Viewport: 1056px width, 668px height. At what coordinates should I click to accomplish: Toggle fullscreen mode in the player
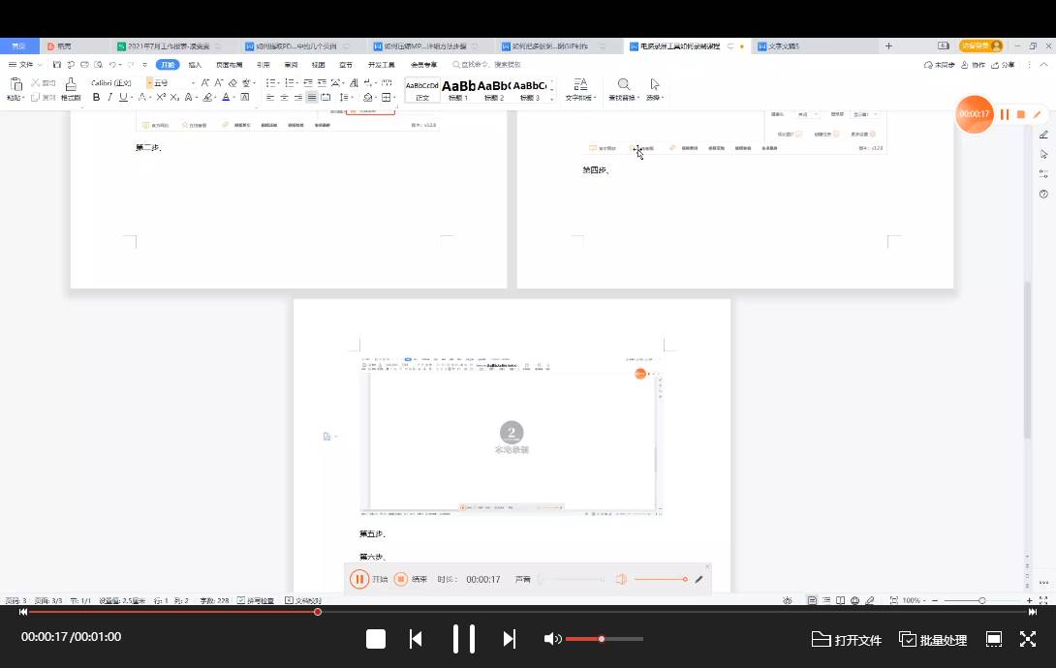(x=1028, y=639)
